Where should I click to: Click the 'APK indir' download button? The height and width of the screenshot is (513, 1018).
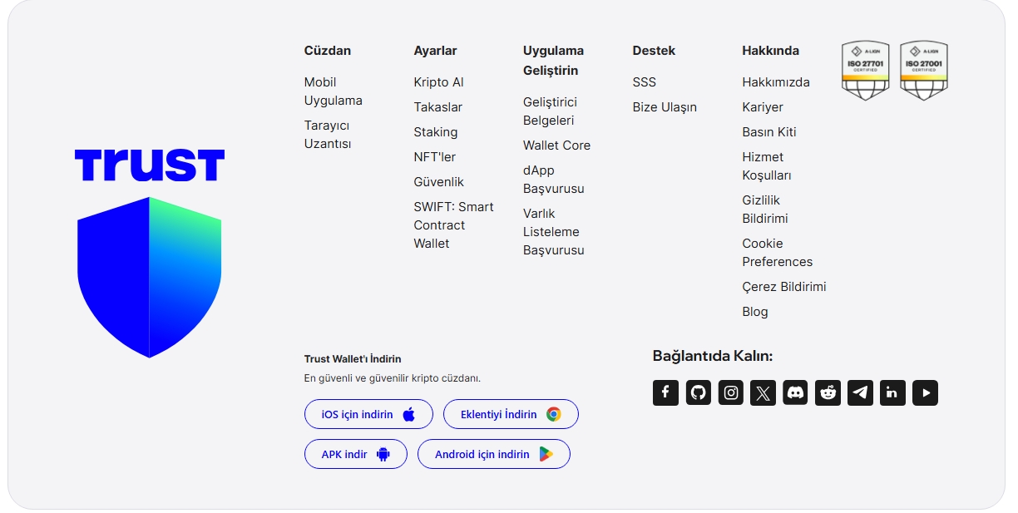[x=355, y=454]
